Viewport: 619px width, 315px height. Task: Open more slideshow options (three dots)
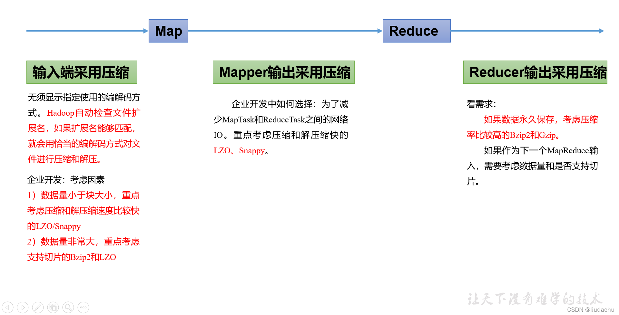(x=84, y=307)
